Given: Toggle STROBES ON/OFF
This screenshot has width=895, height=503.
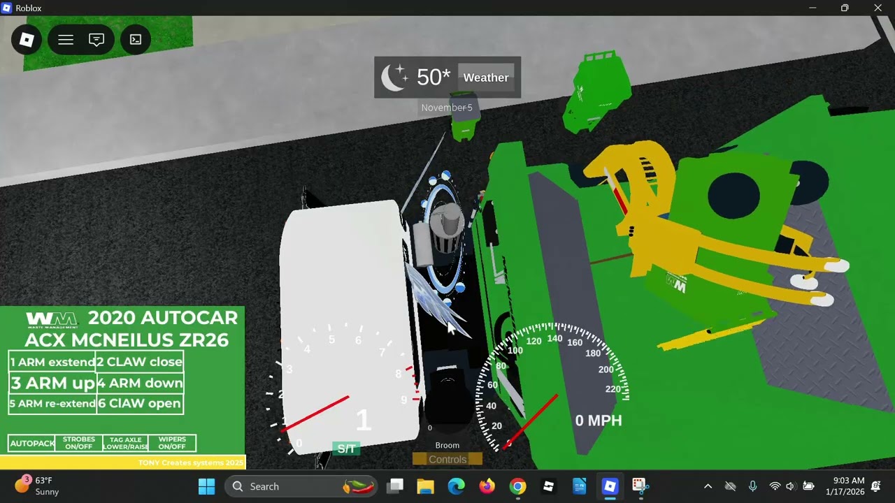Looking at the screenshot, I should 78,444.
